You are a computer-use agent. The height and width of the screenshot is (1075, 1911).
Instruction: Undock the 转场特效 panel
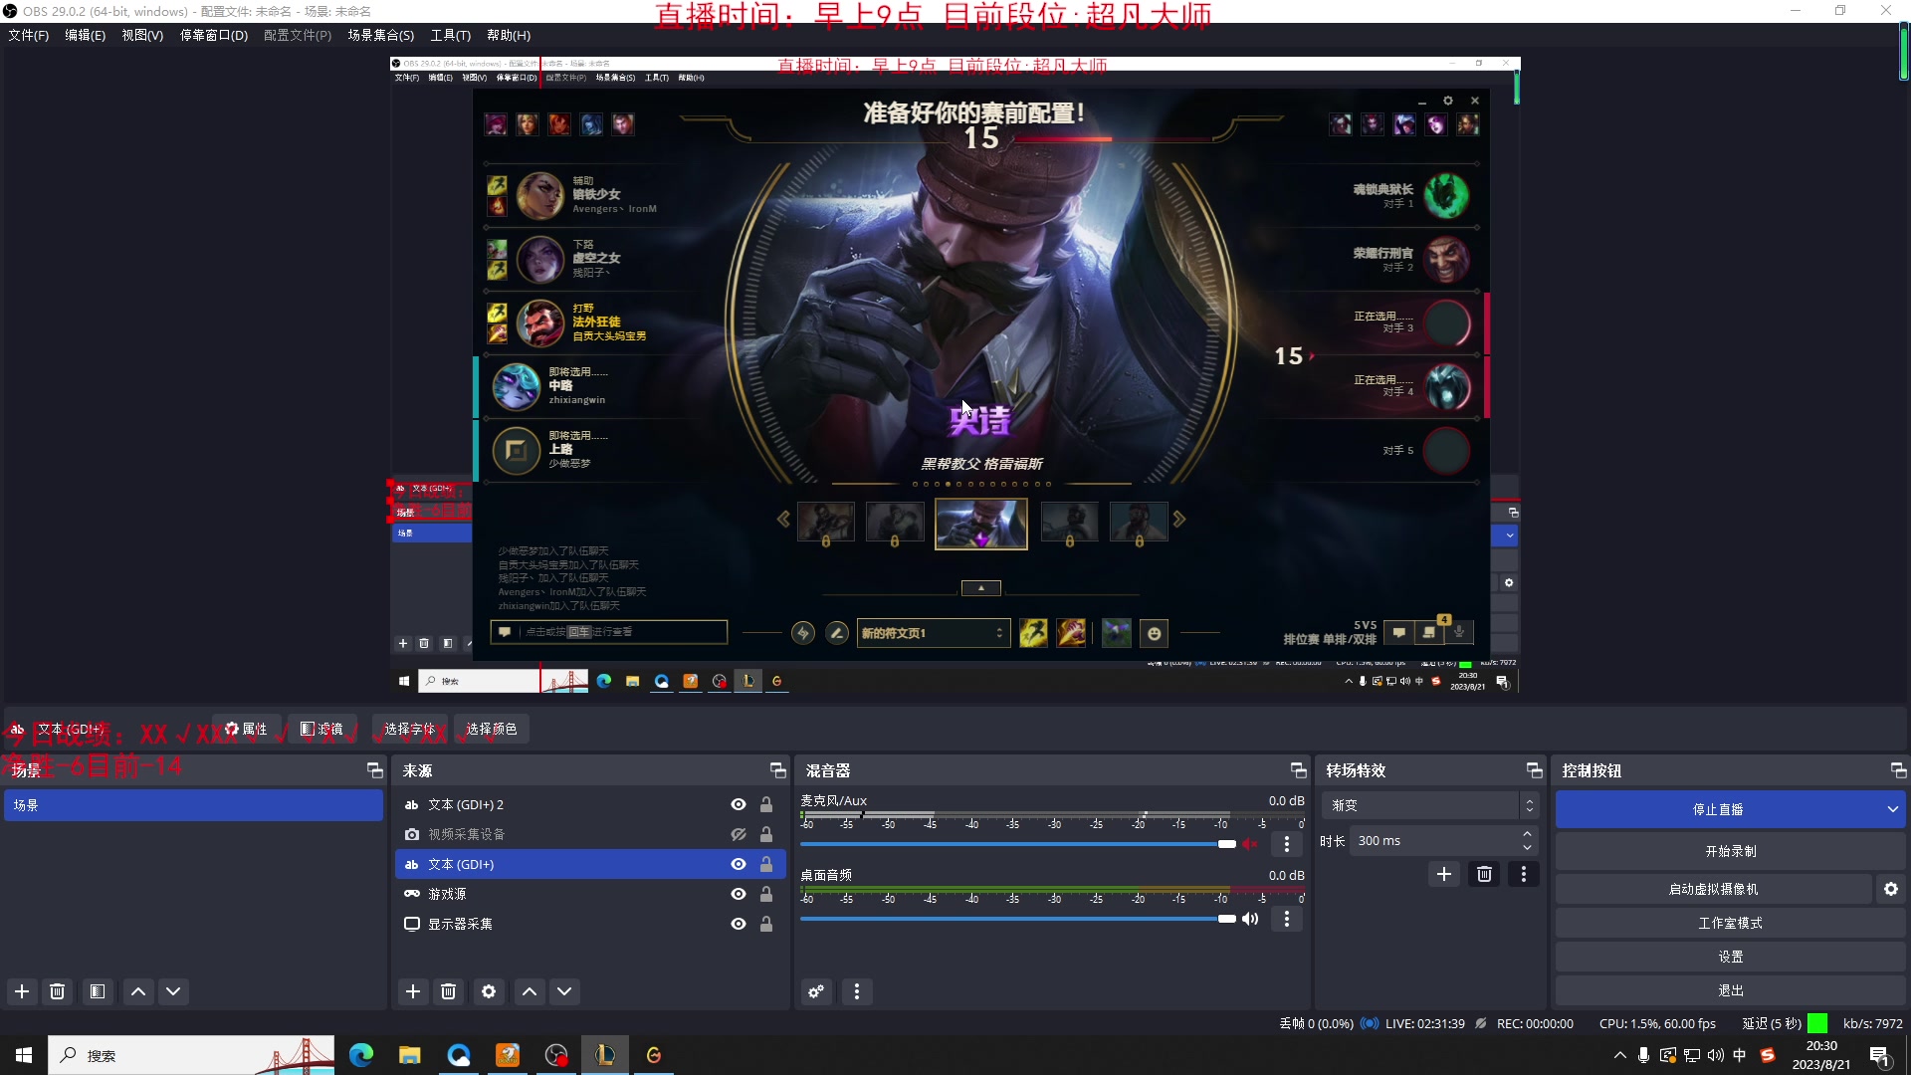pyautogui.click(x=1534, y=770)
